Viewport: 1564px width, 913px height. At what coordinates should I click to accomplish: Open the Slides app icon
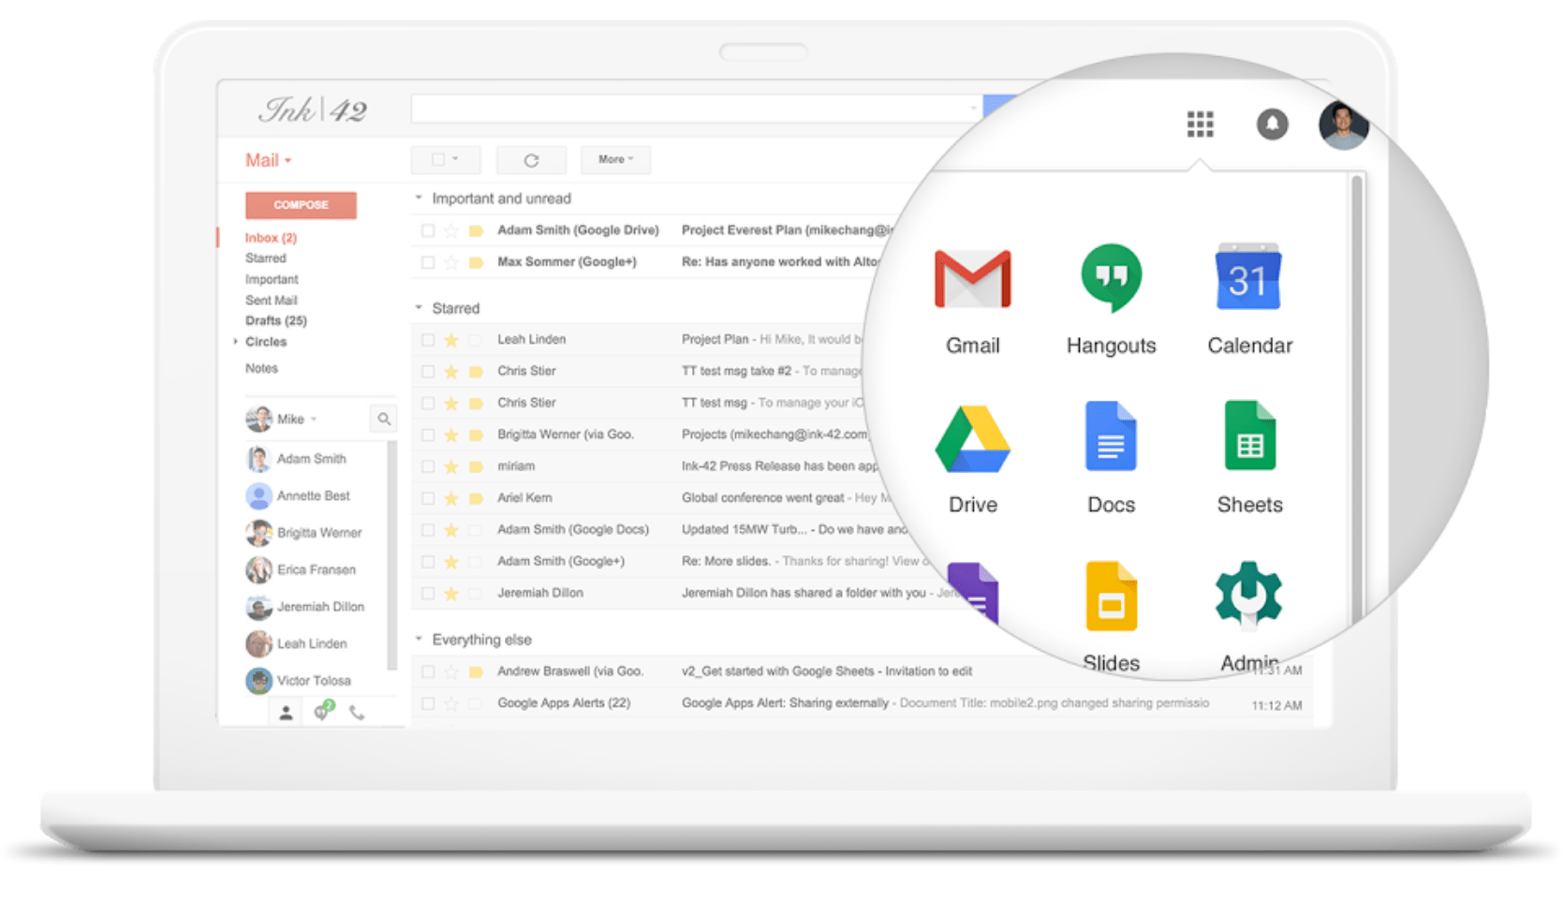(1111, 596)
